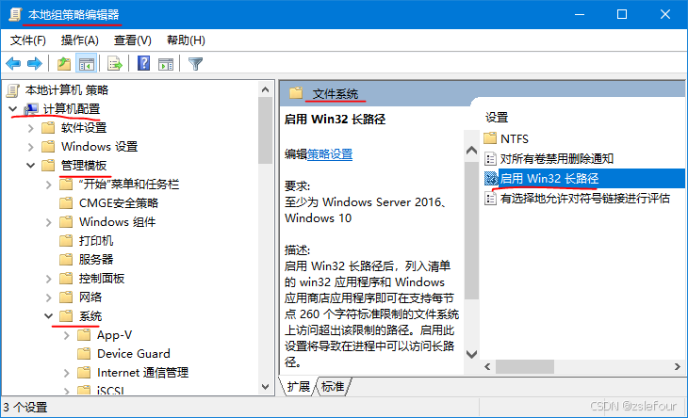This screenshot has height=418, width=688.
Task: Select Internet 通信管理 in the tree
Action: 142,373
